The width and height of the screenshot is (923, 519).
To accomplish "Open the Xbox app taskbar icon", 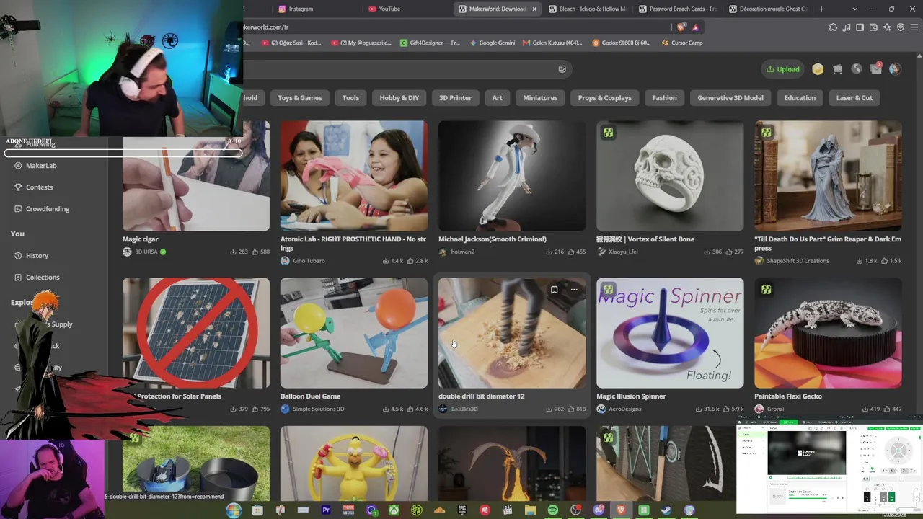I will point(394,510).
